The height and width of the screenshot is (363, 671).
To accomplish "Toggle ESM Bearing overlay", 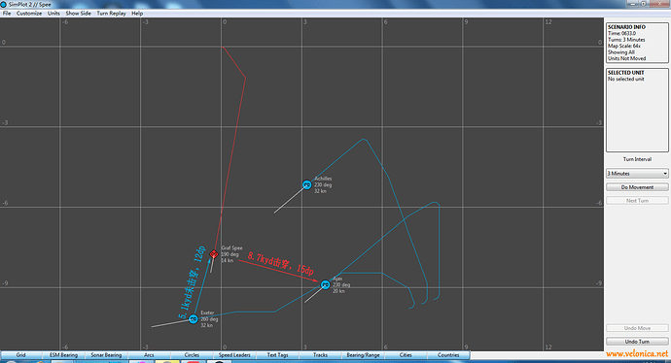I will click(64, 355).
